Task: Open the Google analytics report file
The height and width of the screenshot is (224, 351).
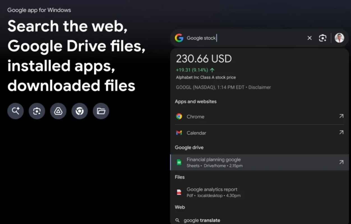Action: [x=259, y=192]
